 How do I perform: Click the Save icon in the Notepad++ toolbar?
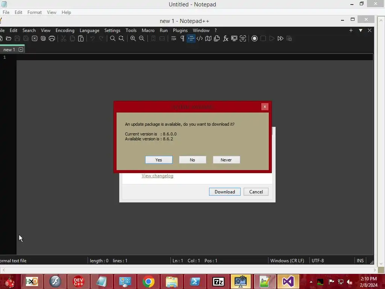(x=17, y=39)
